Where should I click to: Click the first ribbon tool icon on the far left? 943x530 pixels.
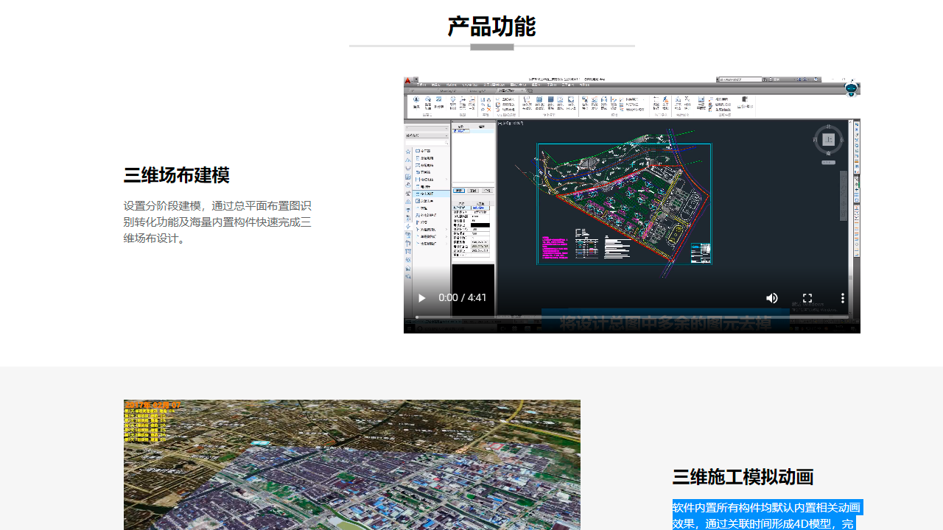(416, 100)
